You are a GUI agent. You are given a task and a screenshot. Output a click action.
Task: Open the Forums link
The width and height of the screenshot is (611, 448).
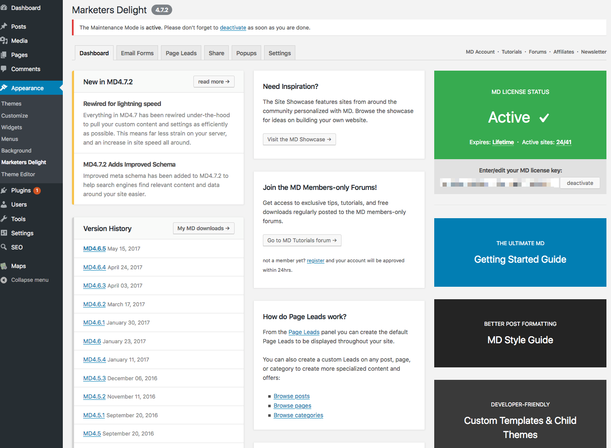click(538, 52)
